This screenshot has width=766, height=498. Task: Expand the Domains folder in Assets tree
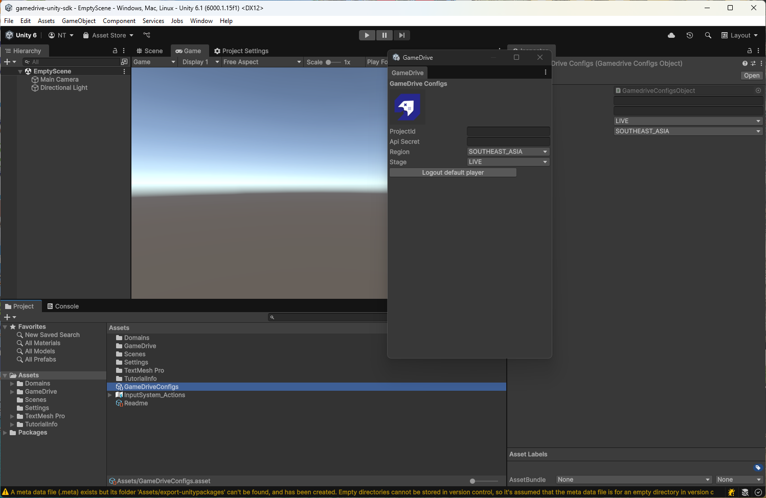pyautogui.click(x=12, y=383)
